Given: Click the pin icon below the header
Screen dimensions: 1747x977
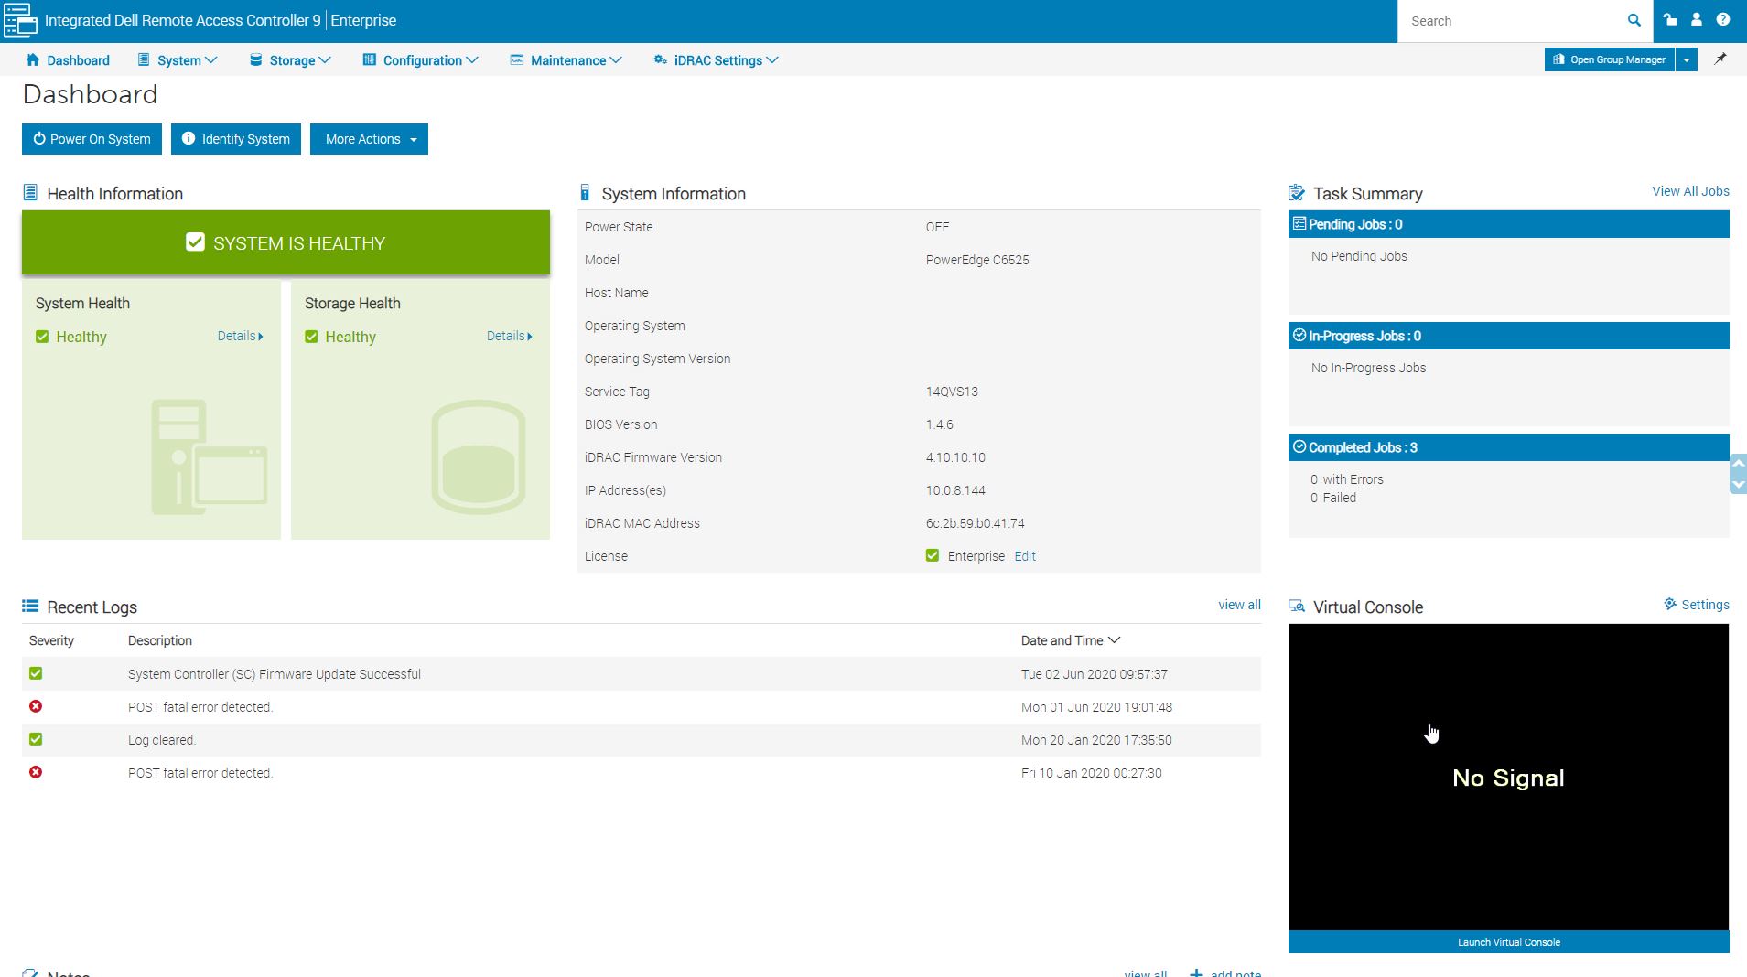Looking at the screenshot, I should (x=1720, y=59).
